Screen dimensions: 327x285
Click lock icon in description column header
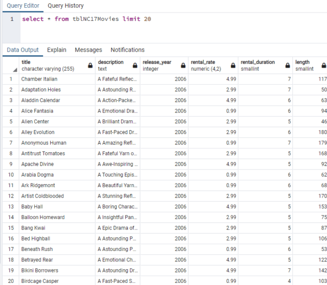coord(135,65)
